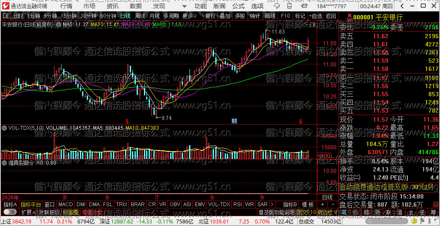
Task: Select the TRIX indicator
Action: click(122, 205)
